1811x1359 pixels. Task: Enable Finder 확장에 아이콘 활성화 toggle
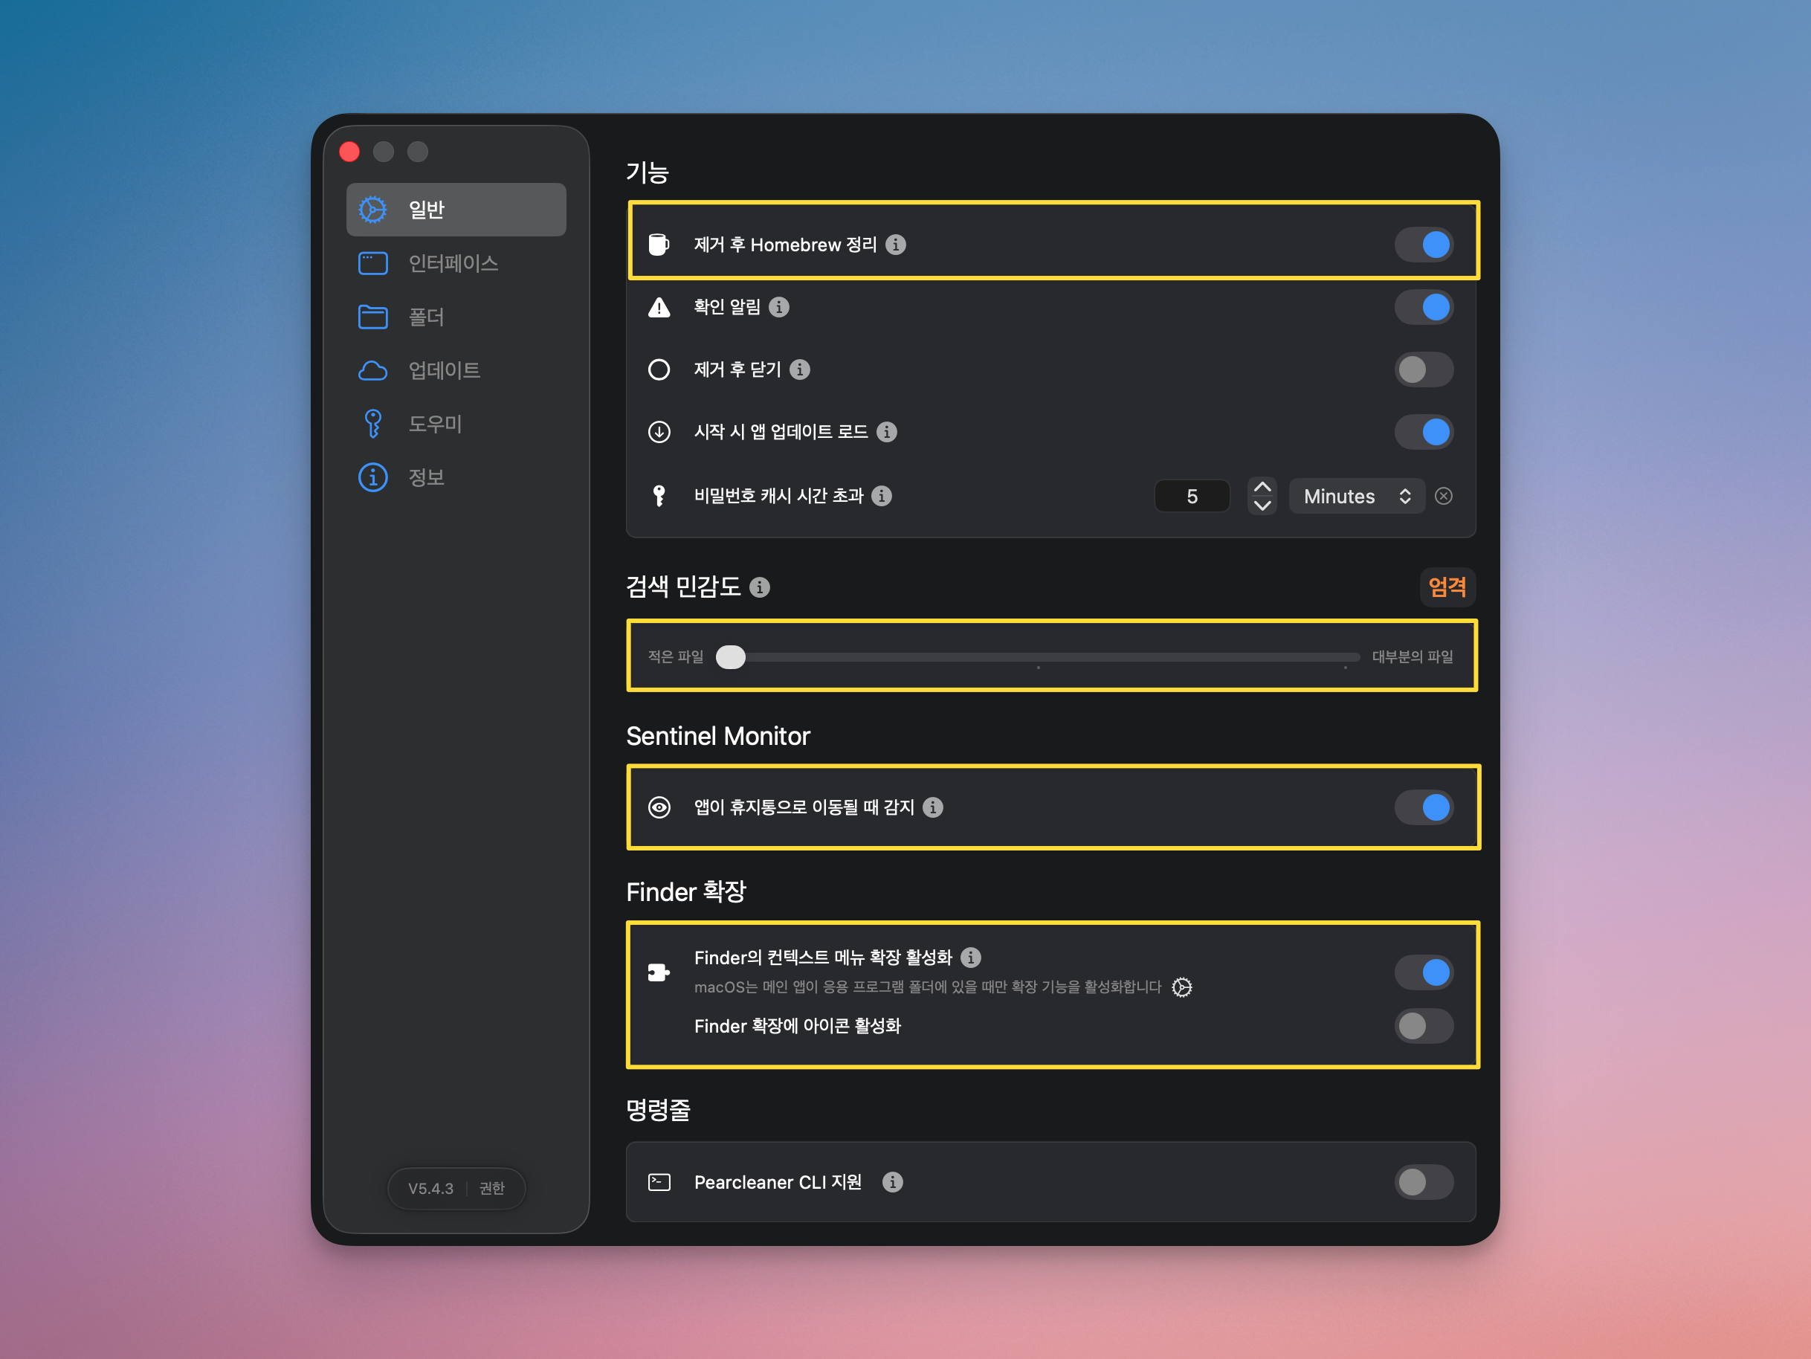[1424, 1026]
